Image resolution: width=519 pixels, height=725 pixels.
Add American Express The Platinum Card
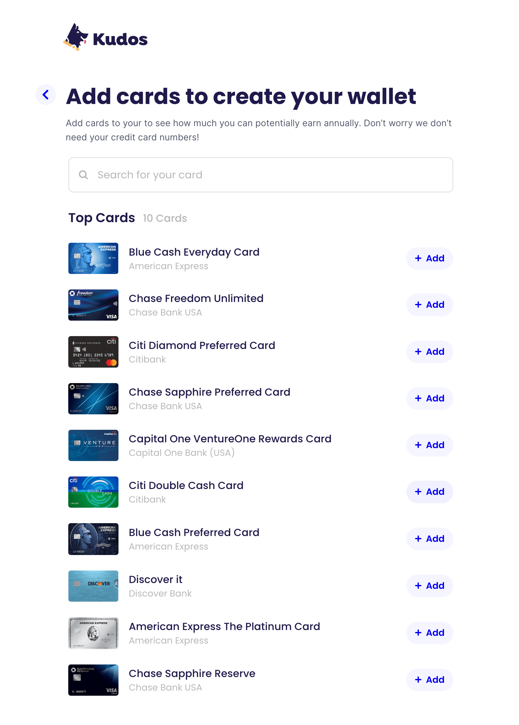point(429,633)
